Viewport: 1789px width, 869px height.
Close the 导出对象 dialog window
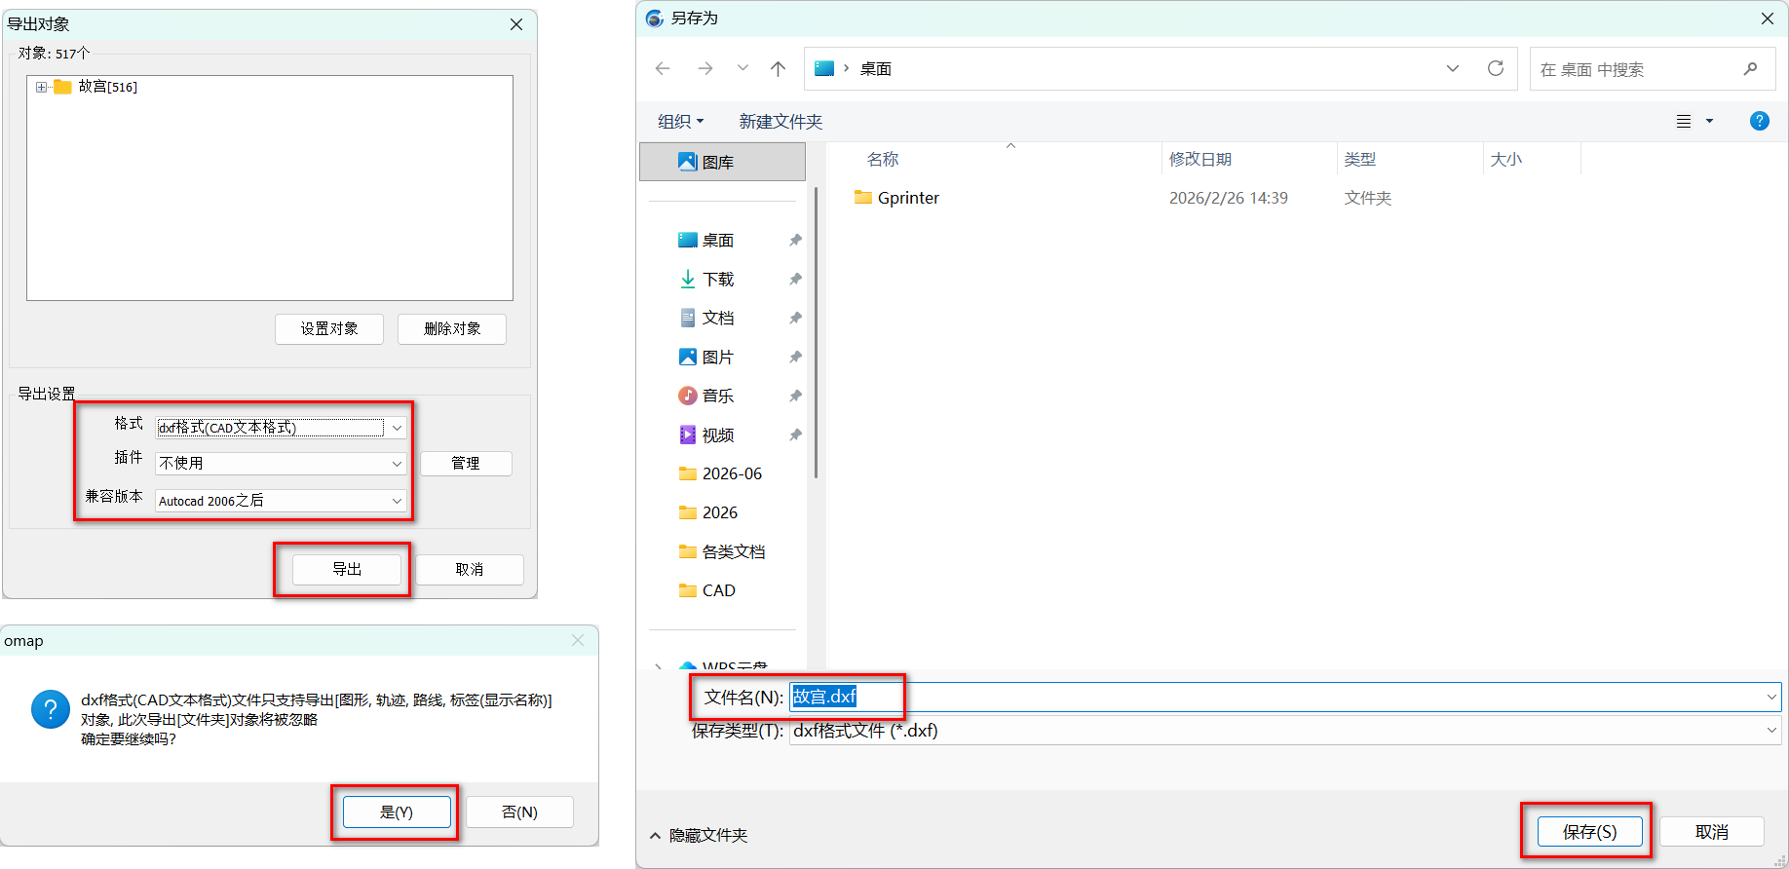tap(516, 24)
